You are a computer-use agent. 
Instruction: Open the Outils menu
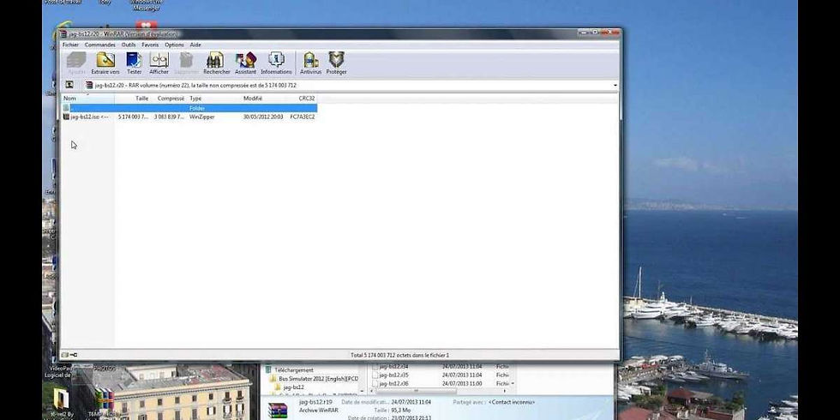pyautogui.click(x=129, y=45)
